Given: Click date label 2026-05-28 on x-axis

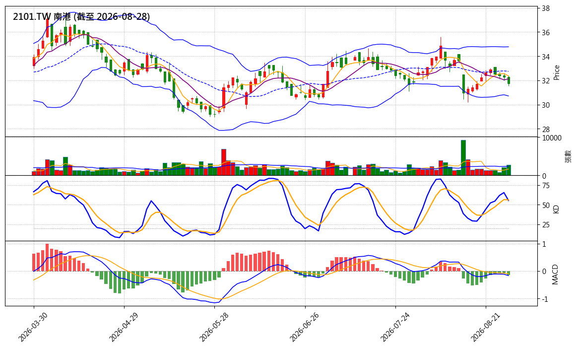Looking at the screenshot, I should tap(213, 327).
